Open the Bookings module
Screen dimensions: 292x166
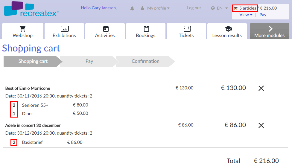point(146,31)
